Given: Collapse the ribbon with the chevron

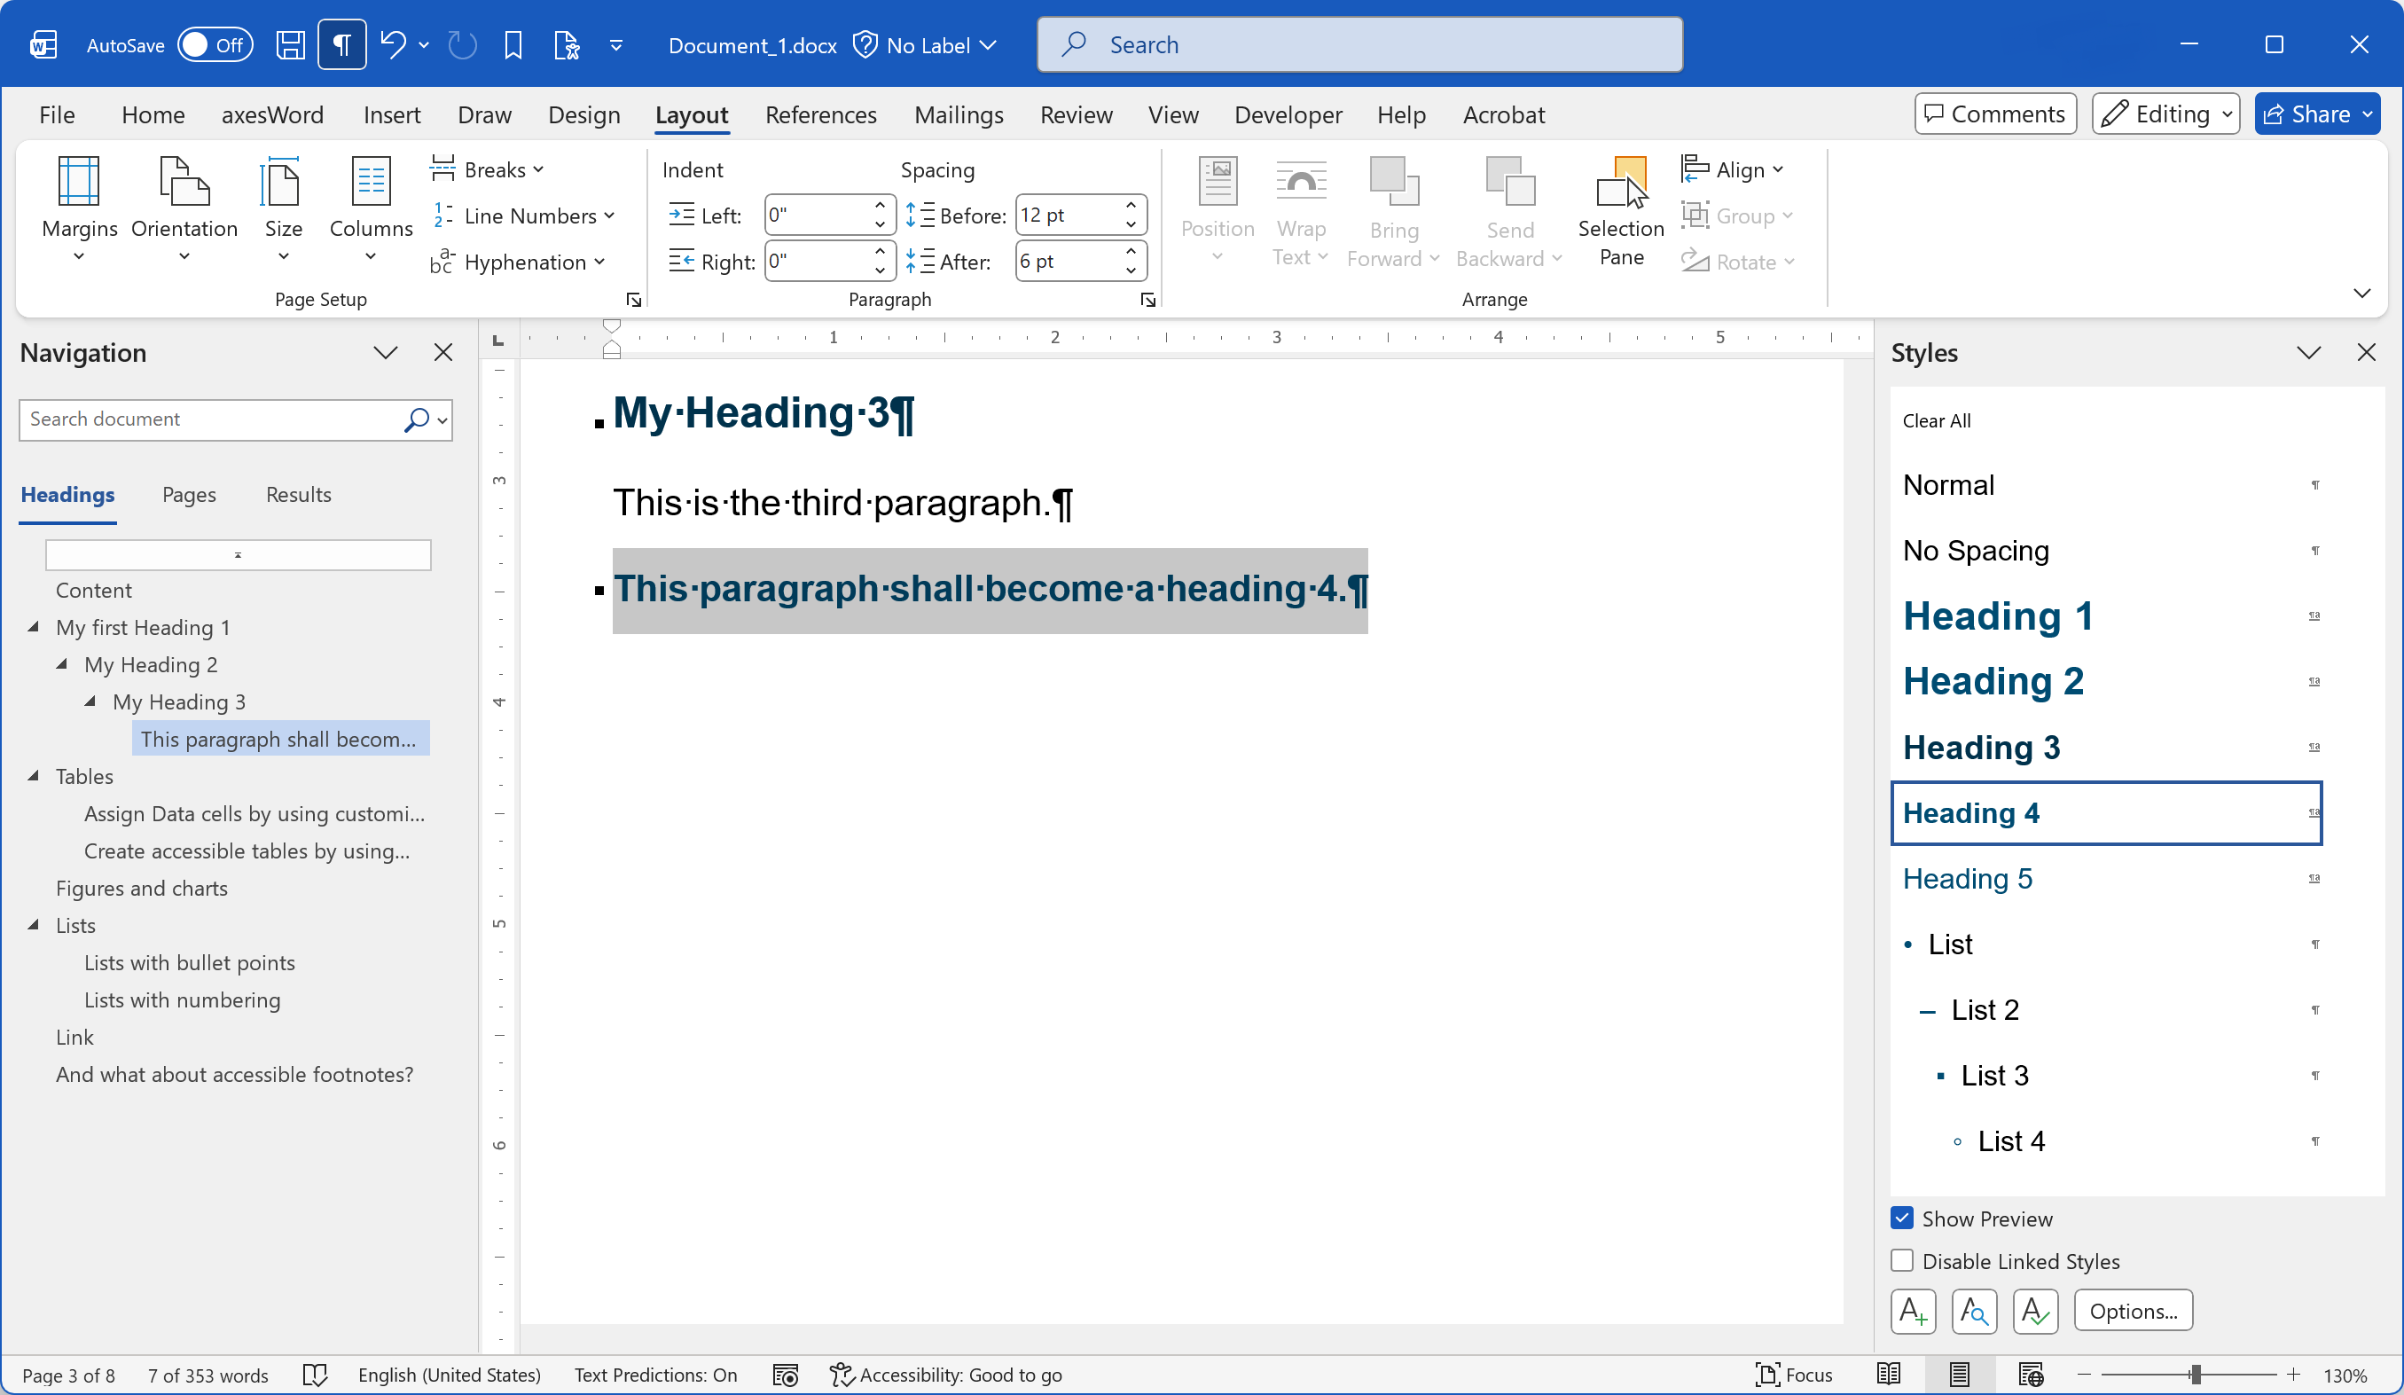Looking at the screenshot, I should tap(2362, 293).
